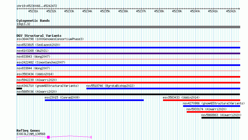The height and width of the screenshot is (140, 248).
Task: Open variant nsv833843 (Wong2007) label
Action: [x=33, y=57]
